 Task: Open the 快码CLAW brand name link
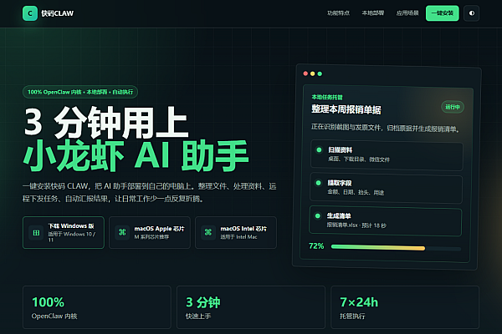(x=57, y=13)
